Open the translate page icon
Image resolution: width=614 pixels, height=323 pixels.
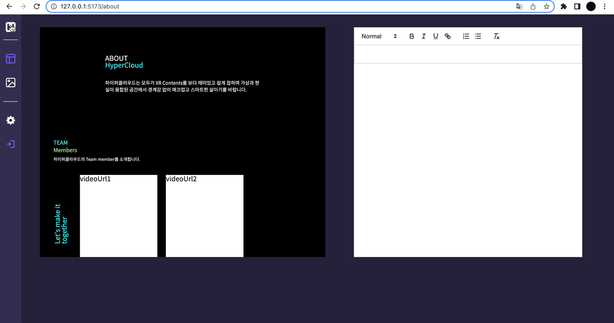(519, 6)
